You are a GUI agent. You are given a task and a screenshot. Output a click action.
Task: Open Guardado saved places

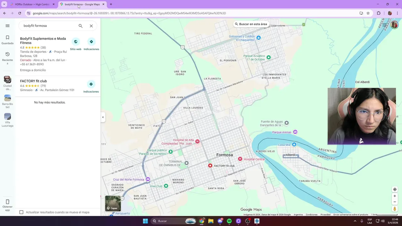click(x=8, y=40)
